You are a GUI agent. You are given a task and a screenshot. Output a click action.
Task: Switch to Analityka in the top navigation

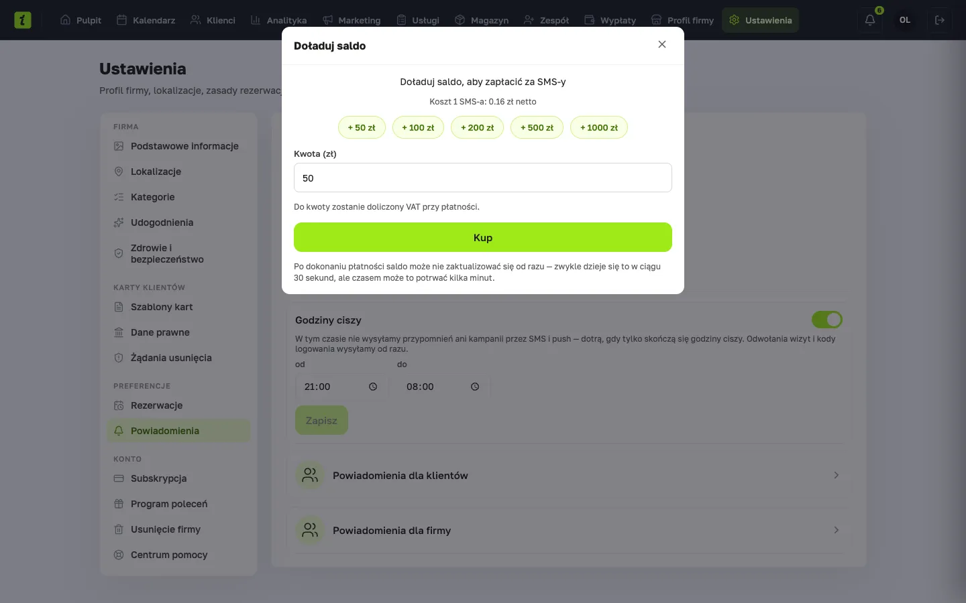(278, 20)
